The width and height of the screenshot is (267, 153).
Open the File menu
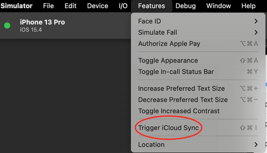tap(48, 6)
